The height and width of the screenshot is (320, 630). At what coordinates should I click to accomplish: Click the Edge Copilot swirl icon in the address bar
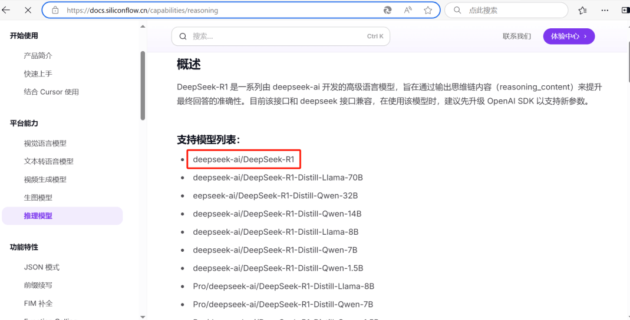(388, 11)
